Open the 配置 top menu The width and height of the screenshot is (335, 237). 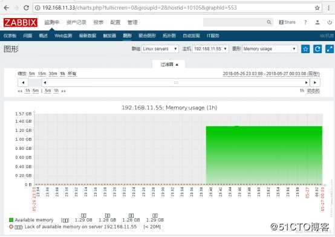coord(115,22)
